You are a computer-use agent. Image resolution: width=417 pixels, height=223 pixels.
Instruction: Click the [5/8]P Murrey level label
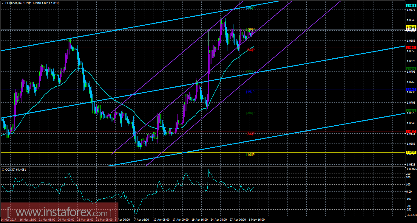(x=250, y=71)
